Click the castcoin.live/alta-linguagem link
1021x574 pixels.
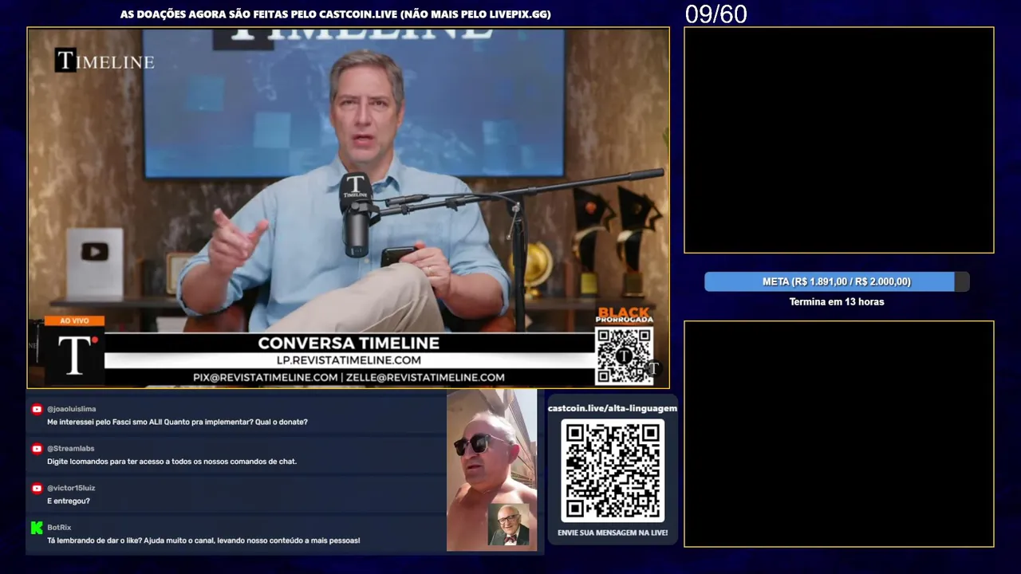[x=613, y=408]
